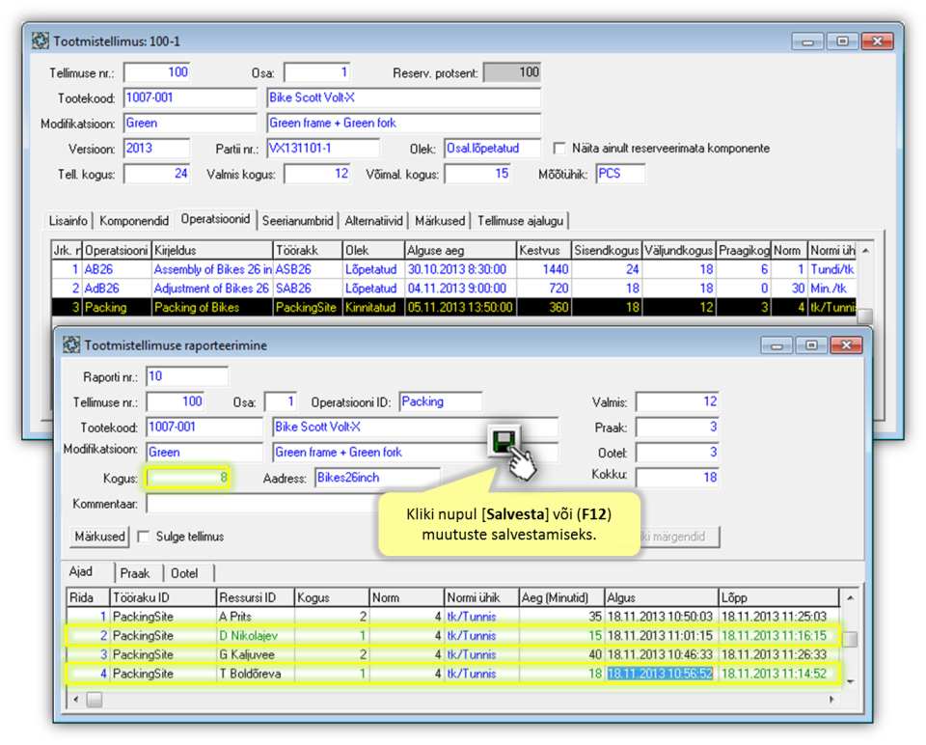Click Modifikatsioon field in report window
The height and width of the screenshot is (745, 926).
[x=204, y=453]
